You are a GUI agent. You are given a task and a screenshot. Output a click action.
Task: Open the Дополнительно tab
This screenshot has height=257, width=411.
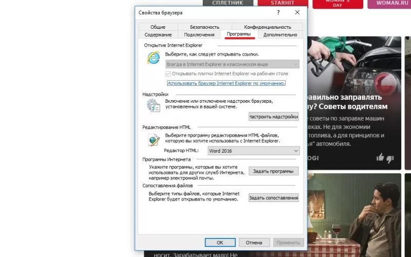(x=280, y=34)
